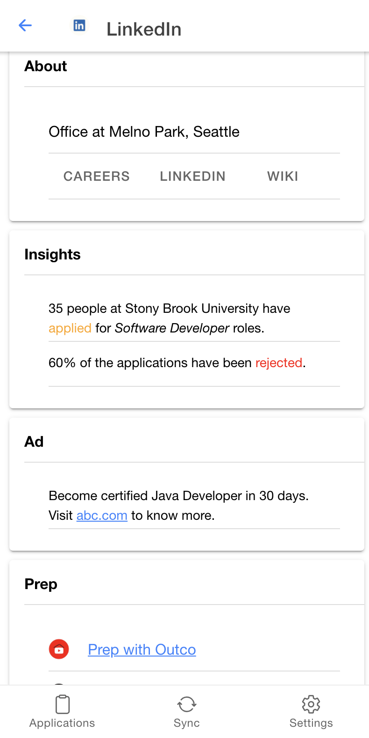
Task: Click the About section heading
Action: (x=46, y=66)
